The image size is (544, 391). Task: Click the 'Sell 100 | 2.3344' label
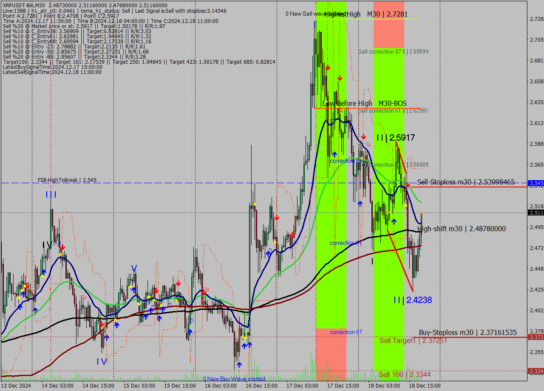405,374
